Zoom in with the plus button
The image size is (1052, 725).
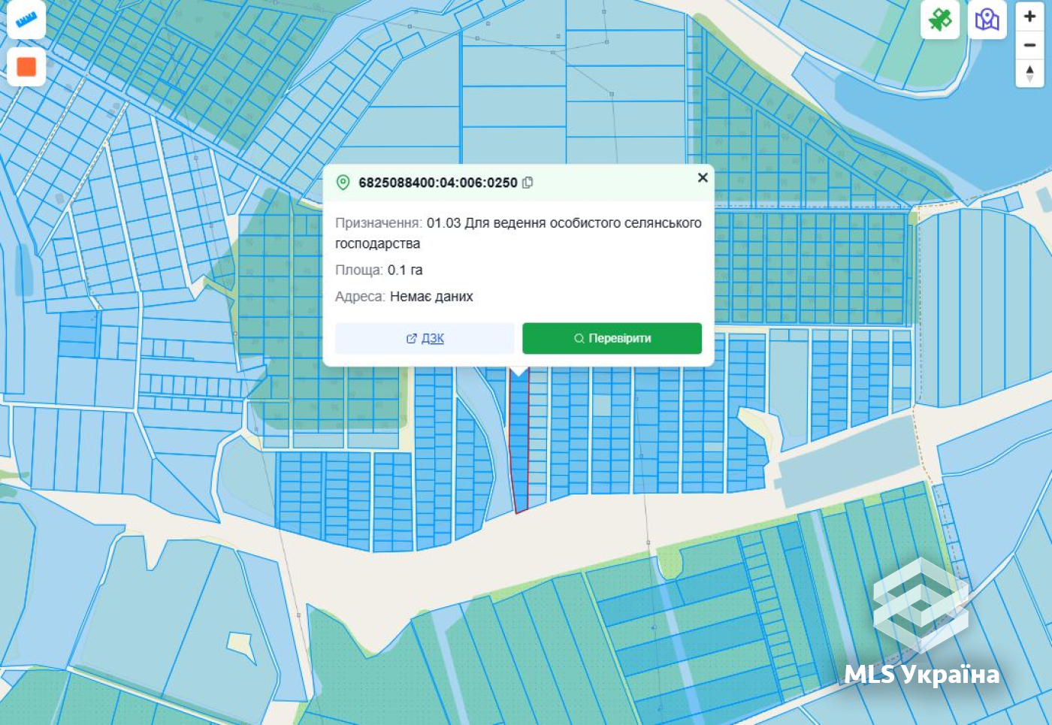1029,16
